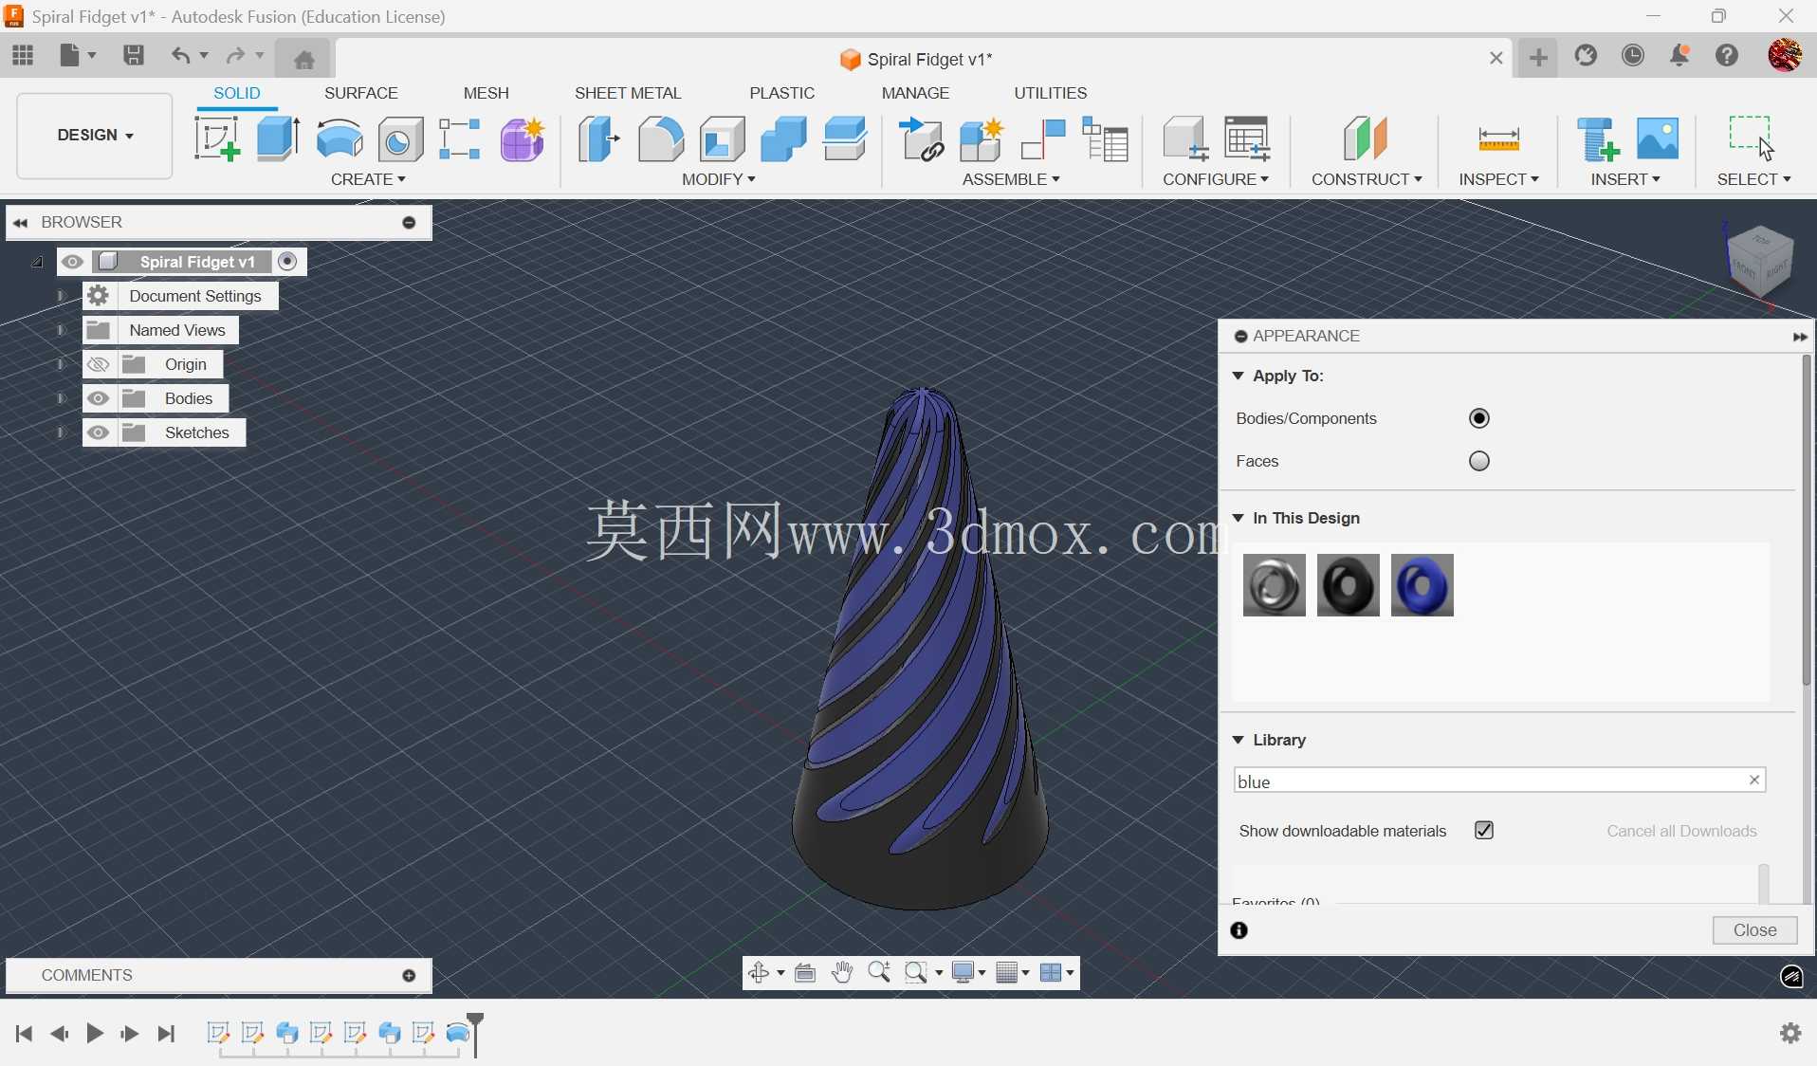Open the Bill of Materials table tool
Image resolution: width=1817 pixels, height=1066 pixels.
[x=1105, y=138]
